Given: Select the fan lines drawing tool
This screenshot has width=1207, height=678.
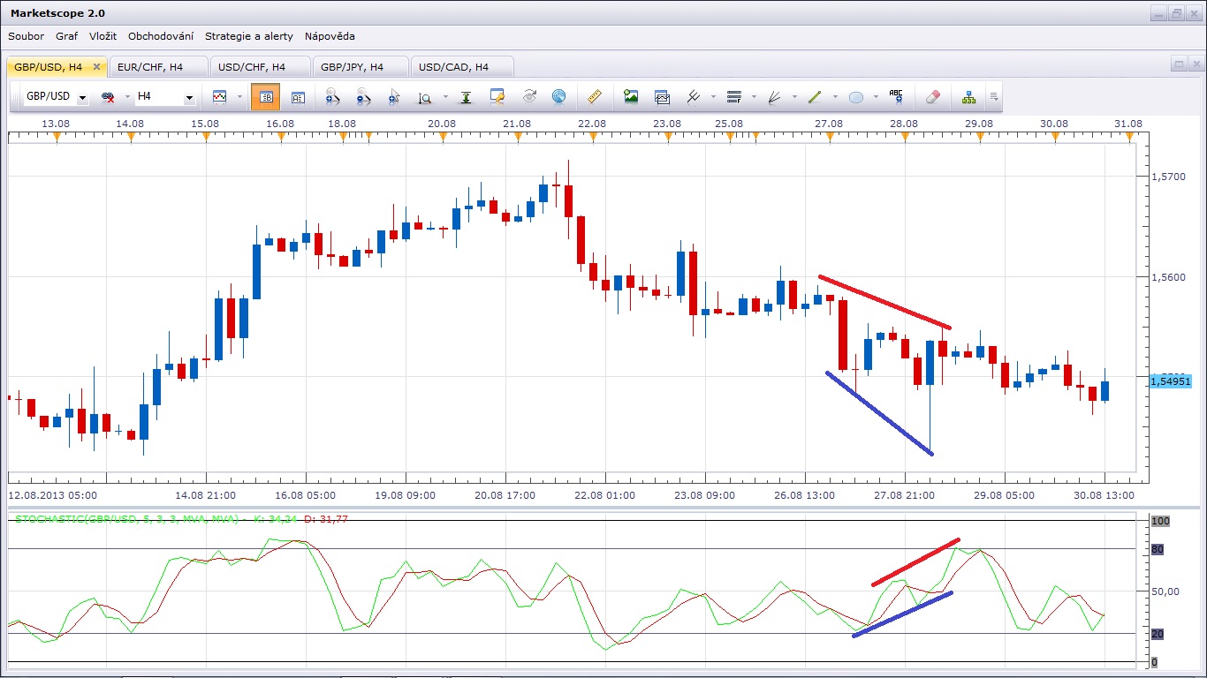Looking at the screenshot, I should [x=774, y=97].
